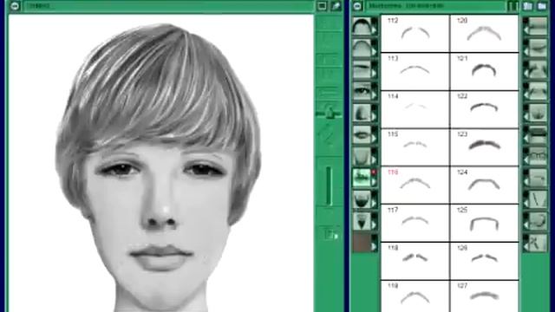Choose the lips category icon

pyautogui.click(x=362, y=135)
